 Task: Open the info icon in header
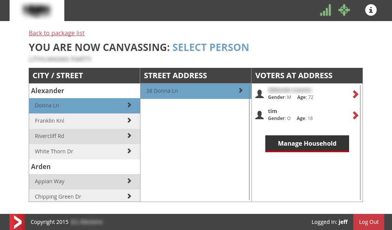tap(371, 10)
